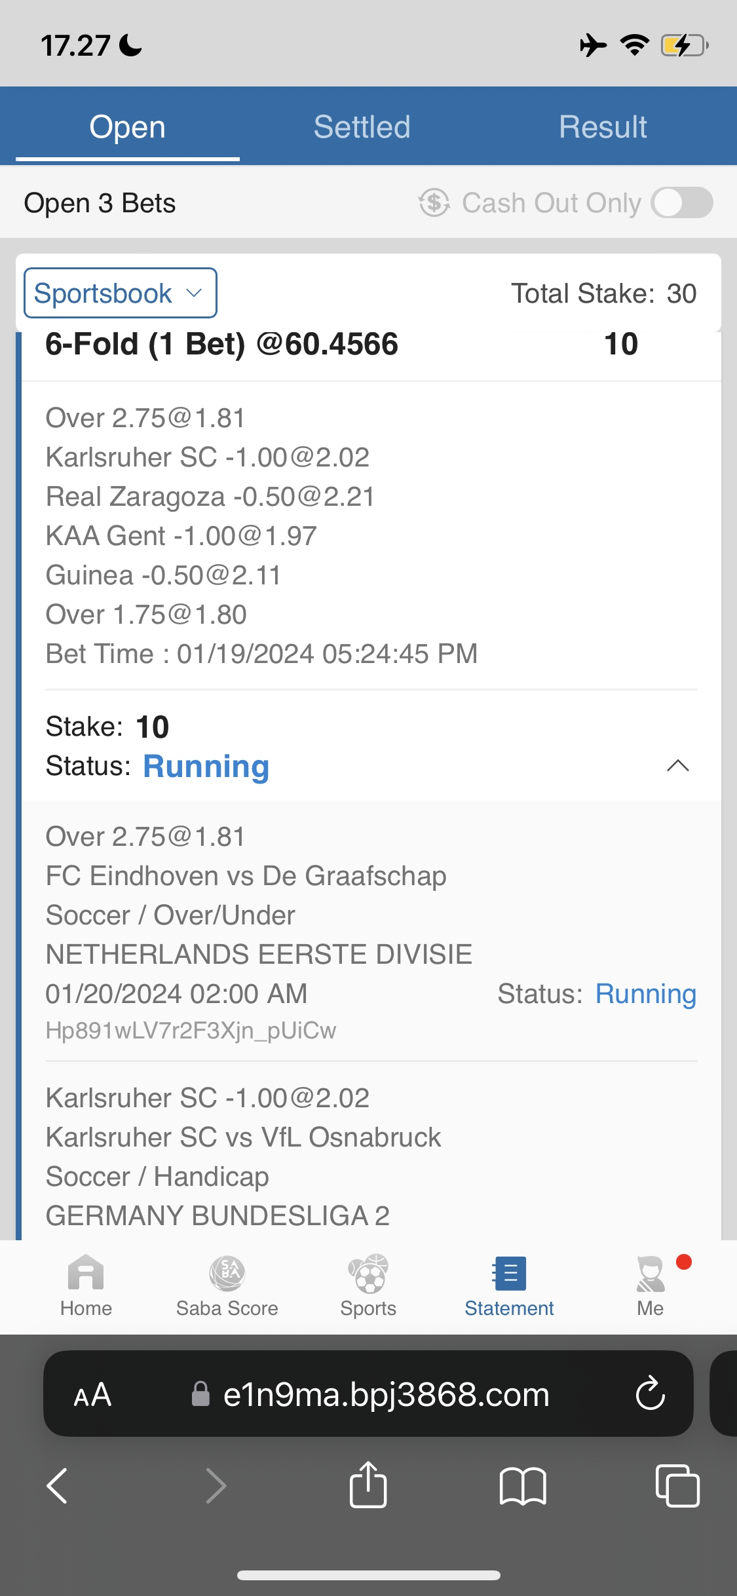Open browser bookmarks book icon
The height and width of the screenshot is (1596, 737).
point(523,1485)
